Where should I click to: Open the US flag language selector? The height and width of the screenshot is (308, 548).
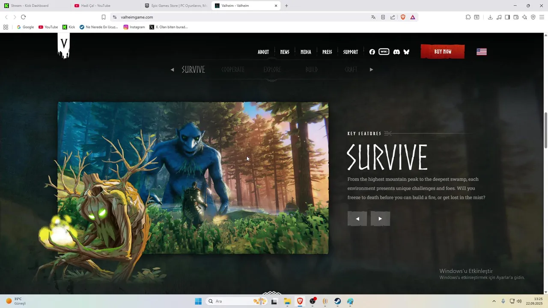(482, 52)
